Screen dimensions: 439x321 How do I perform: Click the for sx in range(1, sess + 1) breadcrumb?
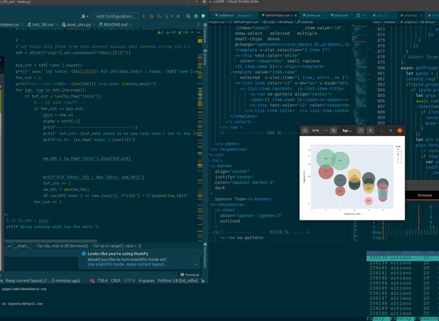click(x=117, y=246)
